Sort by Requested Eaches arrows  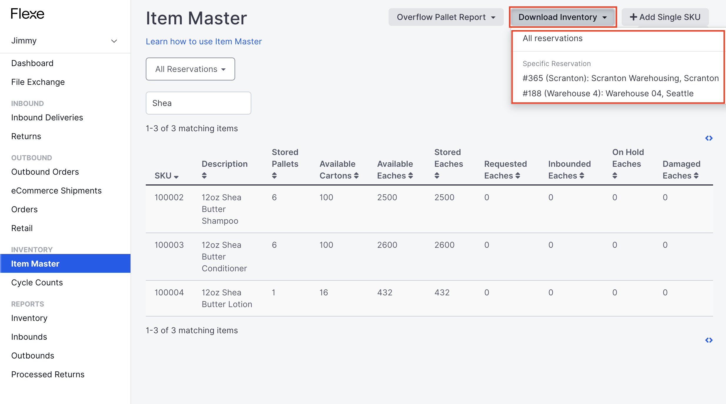(518, 176)
